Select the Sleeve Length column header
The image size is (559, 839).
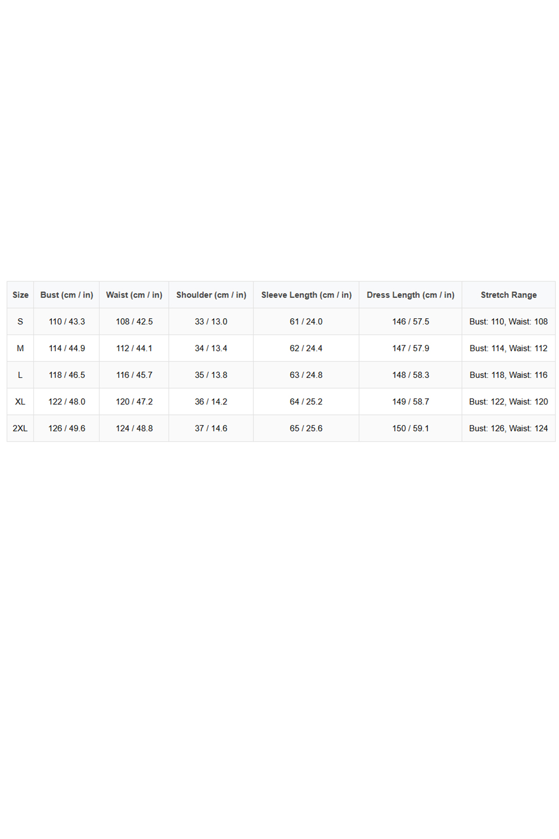click(306, 295)
